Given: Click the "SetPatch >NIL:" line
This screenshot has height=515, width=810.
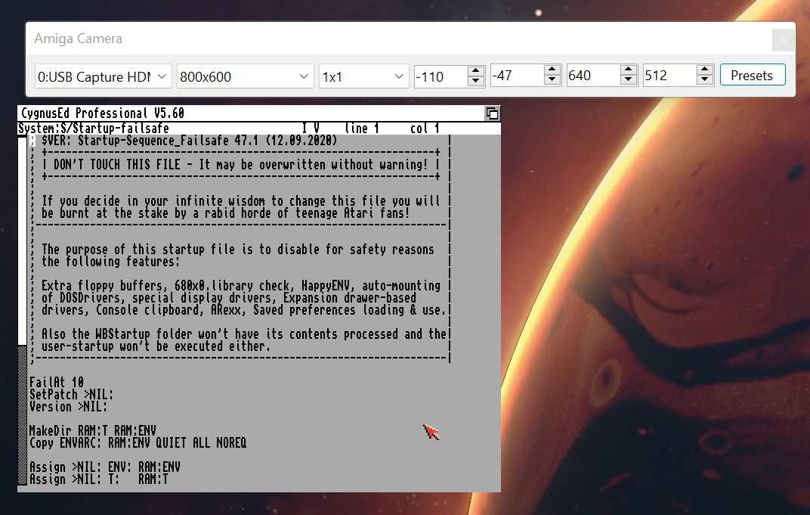Looking at the screenshot, I should click(x=71, y=395).
